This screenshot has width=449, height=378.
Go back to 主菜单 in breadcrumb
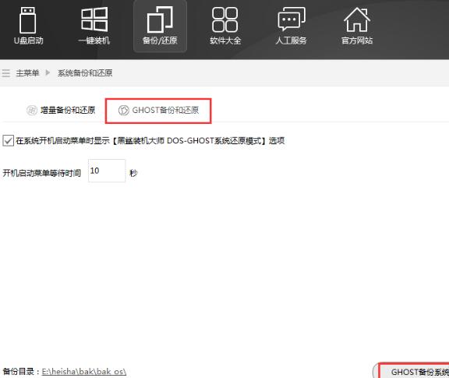[27, 73]
